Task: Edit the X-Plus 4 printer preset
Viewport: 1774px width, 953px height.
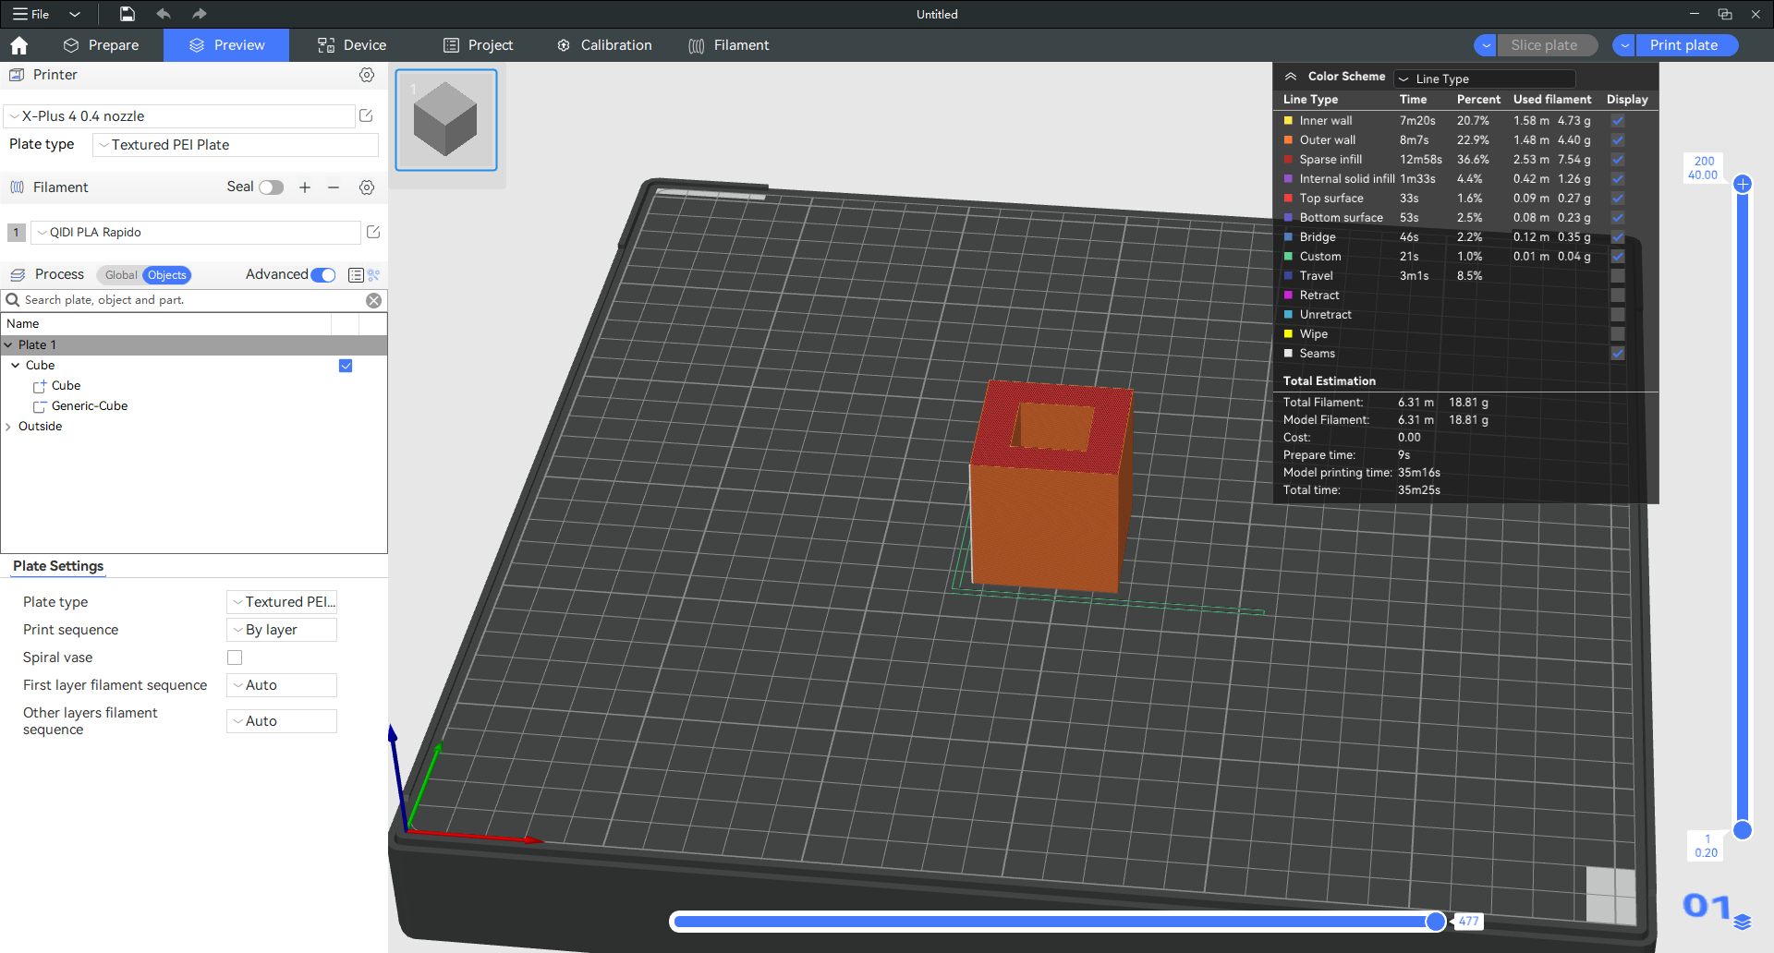Action: tap(366, 116)
